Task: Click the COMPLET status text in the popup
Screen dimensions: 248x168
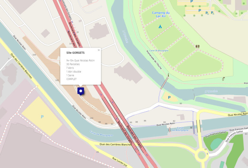Action: [71, 79]
